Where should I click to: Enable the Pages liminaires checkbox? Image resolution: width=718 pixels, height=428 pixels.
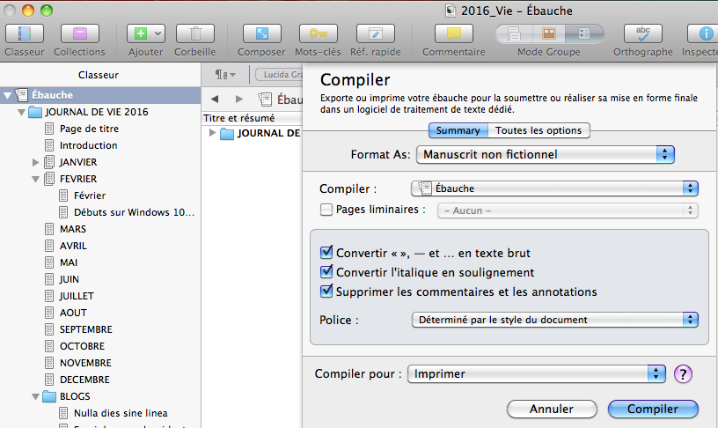[x=327, y=210]
